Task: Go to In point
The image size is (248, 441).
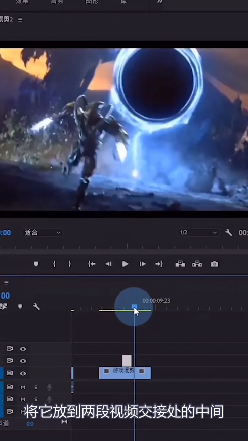Action: point(92,264)
